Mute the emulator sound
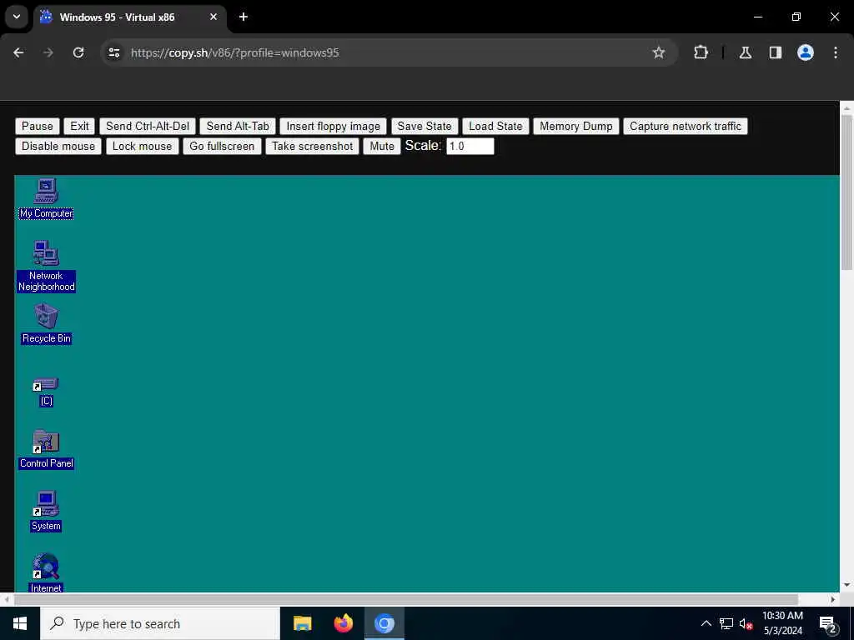 pos(382,147)
